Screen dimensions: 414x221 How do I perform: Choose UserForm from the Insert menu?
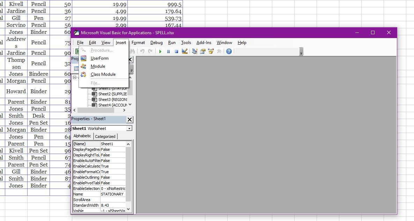(x=103, y=58)
